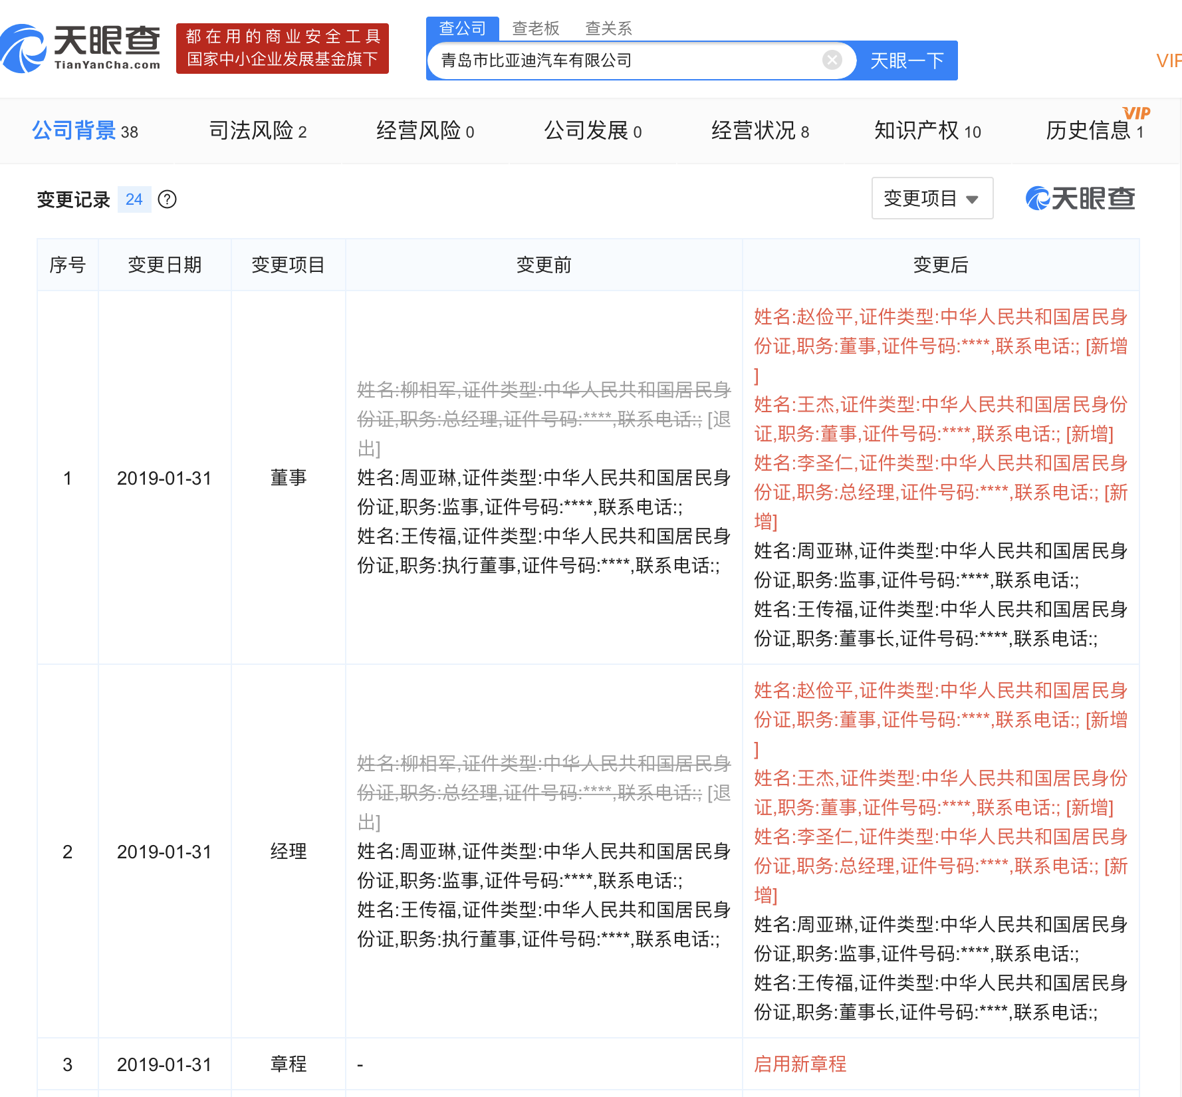1182x1097 pixels.
Task: Select the 经理 change item cell
Action: coord(288,852)
